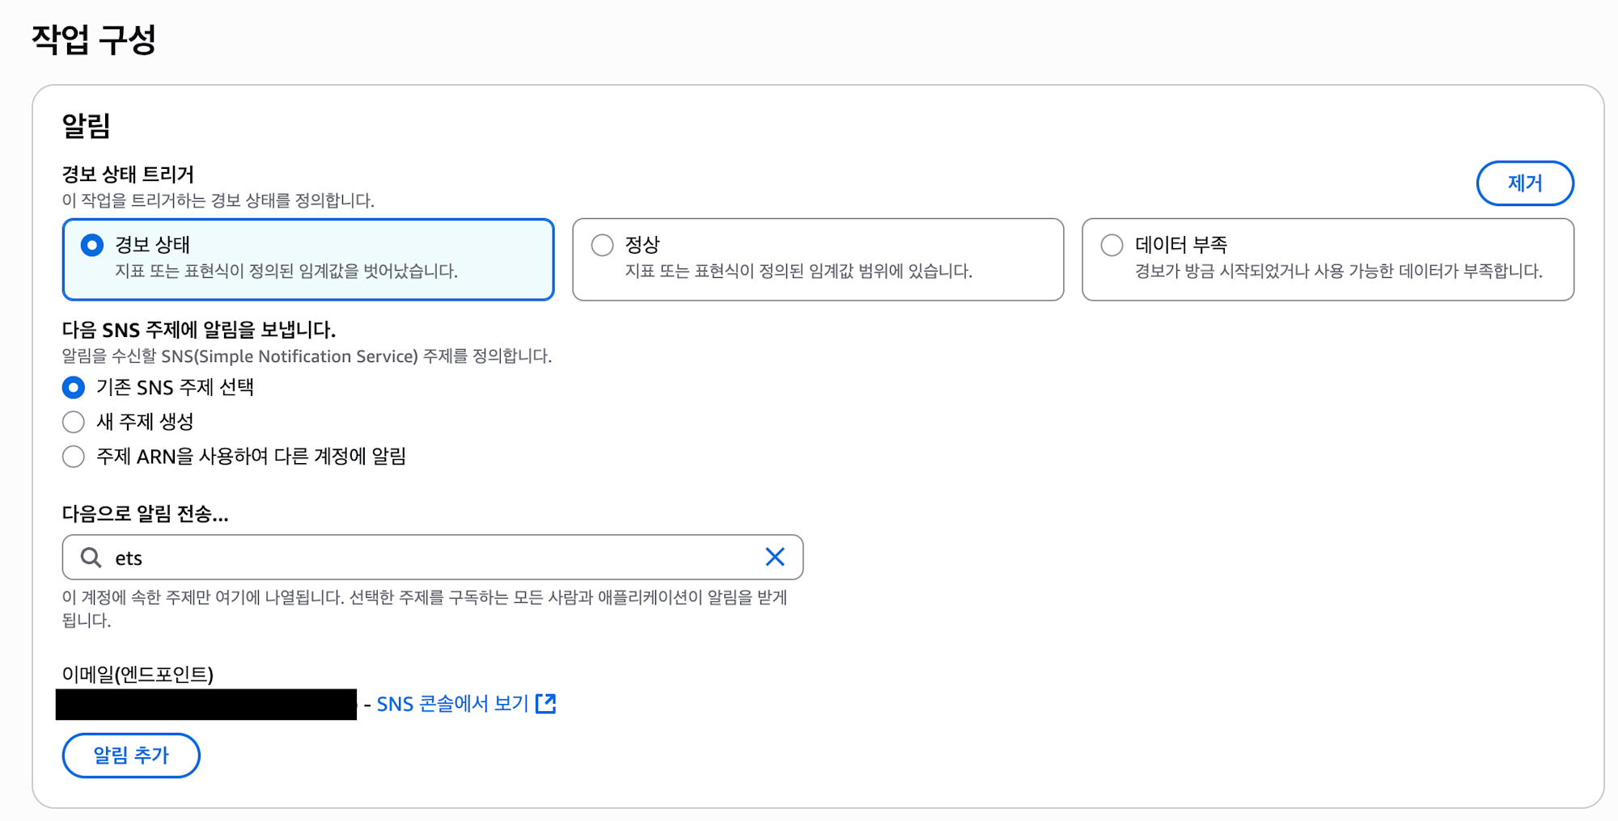Choose 주제 ARN을 사용하여 다른 계정에 알림 option
This screenshot has height=821, width=1618.
74,457
